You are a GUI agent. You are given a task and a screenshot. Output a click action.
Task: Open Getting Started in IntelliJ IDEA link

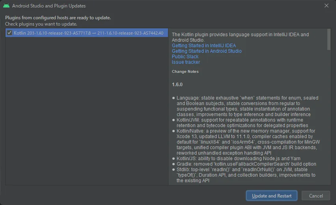(203, 46)
